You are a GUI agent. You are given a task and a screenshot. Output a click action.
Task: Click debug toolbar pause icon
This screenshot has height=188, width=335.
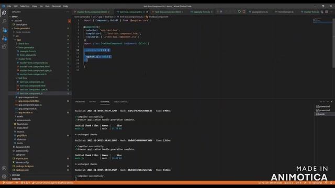tap(221, 11)
